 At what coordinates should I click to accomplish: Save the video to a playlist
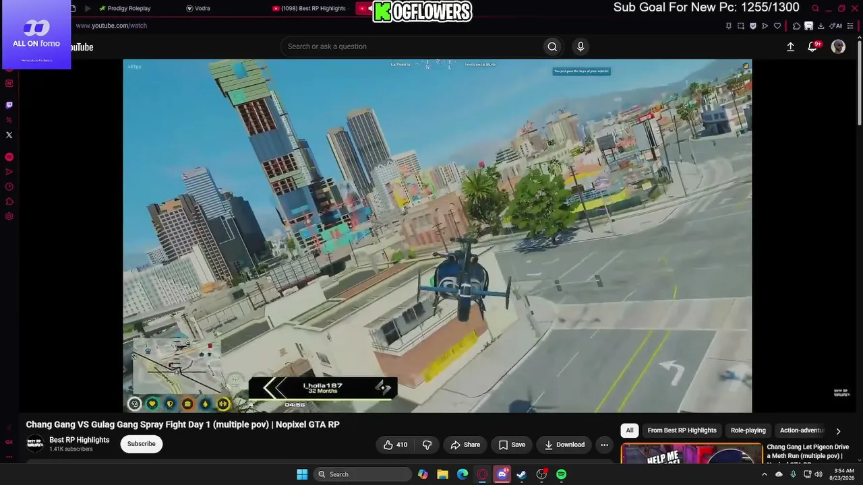click(x=512, y=445)
